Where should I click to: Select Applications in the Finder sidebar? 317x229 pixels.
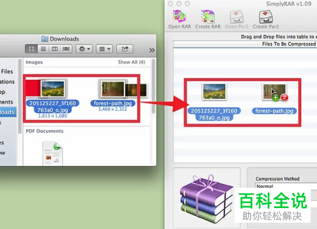click(8, 82)
